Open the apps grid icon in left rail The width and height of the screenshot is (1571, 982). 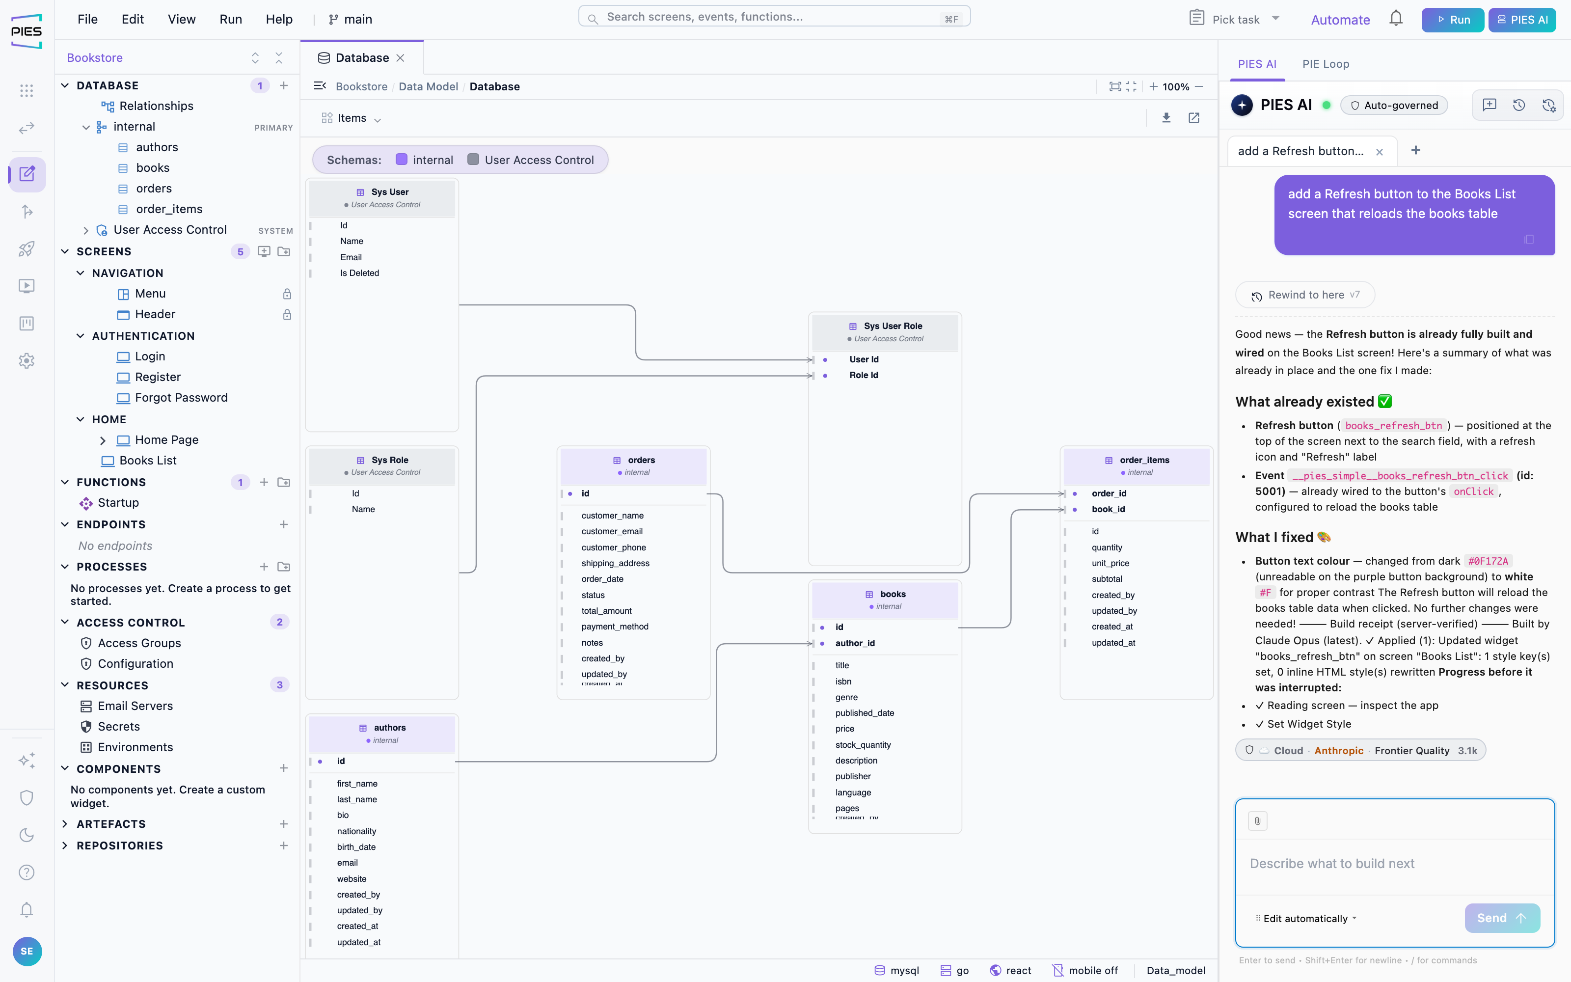pyautogui.click(x=27, y=91)
